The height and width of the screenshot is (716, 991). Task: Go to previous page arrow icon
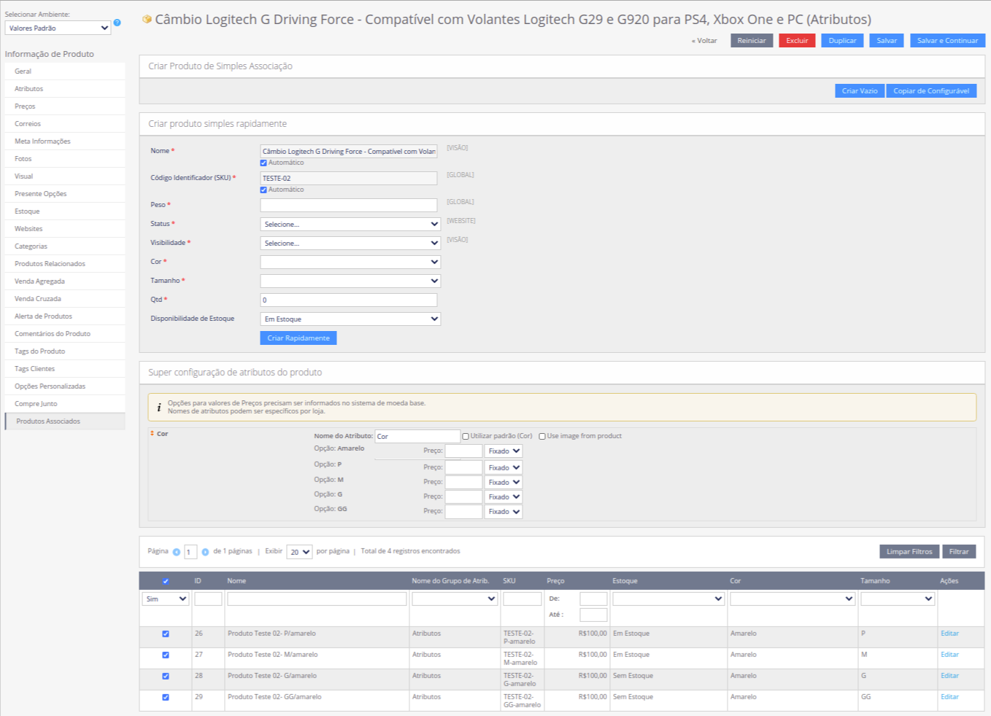coord(176,552)
